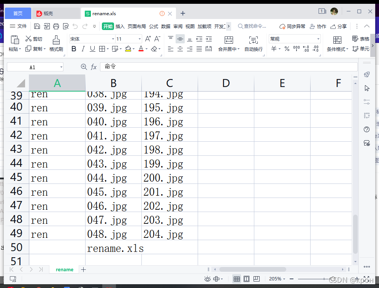Decrease font size with A- icon
The width and height of the screenshot is (379, 288).
[157, 39]
